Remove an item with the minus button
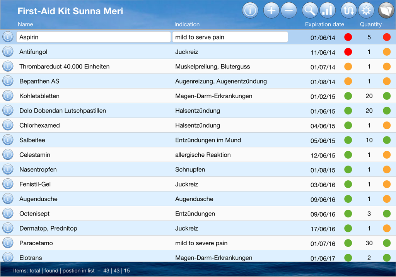Viewport: 396px width, 277px height. click(x=288, y=10)
